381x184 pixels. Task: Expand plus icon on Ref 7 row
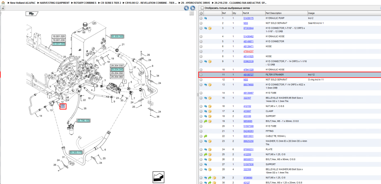click(201, 52)
